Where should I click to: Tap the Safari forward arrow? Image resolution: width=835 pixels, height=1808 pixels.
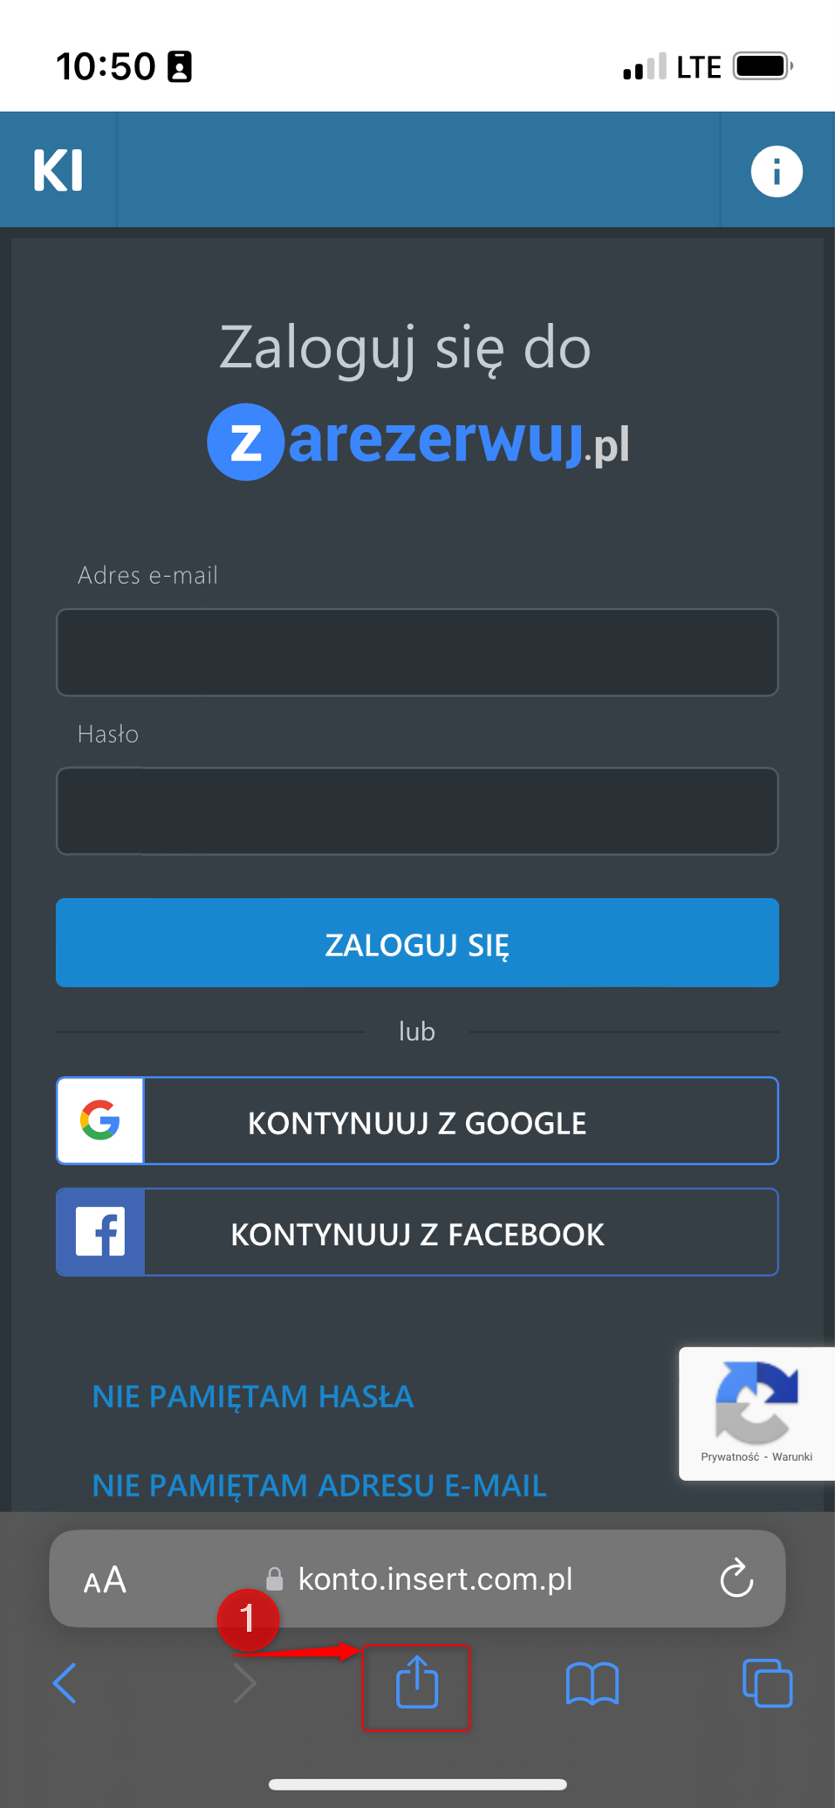tap(244, 1682)
